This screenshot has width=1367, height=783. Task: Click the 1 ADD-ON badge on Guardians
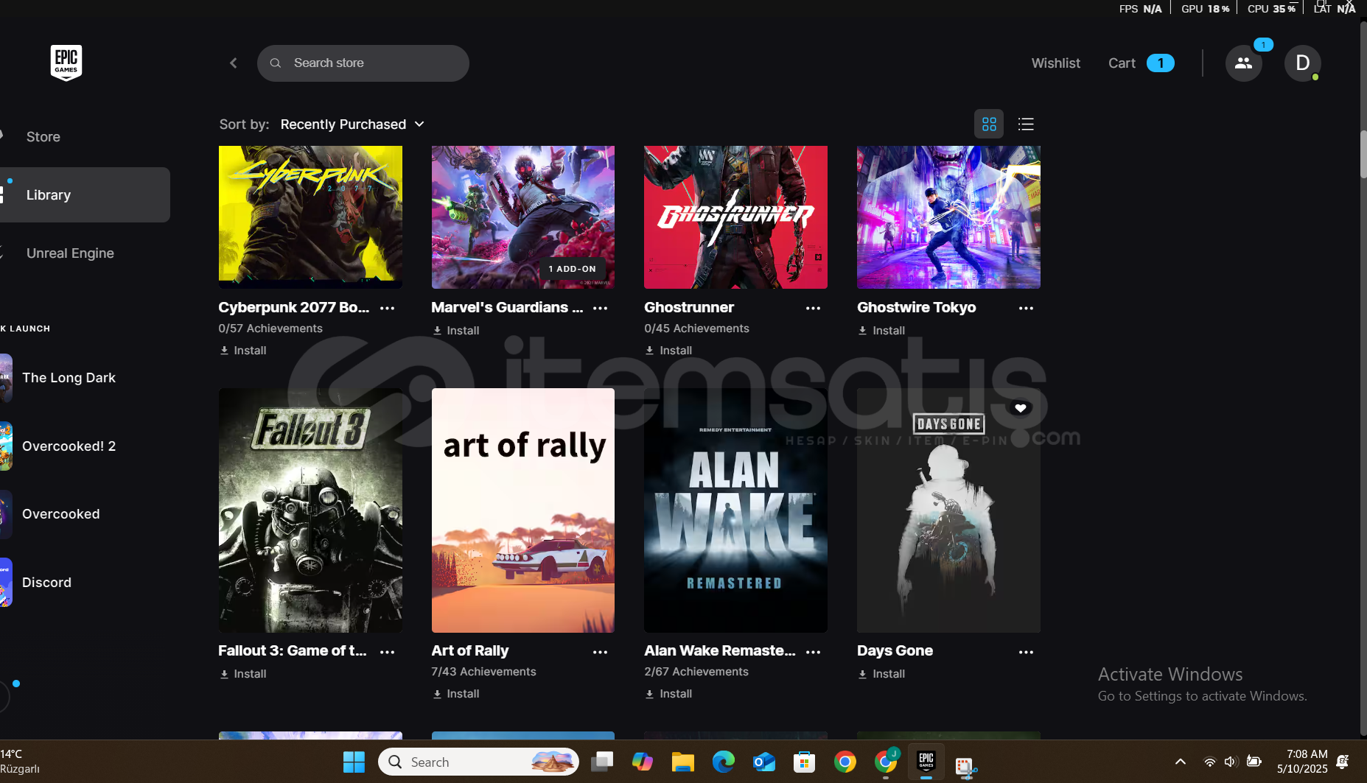pyautogui.click(x=573, y=269)
